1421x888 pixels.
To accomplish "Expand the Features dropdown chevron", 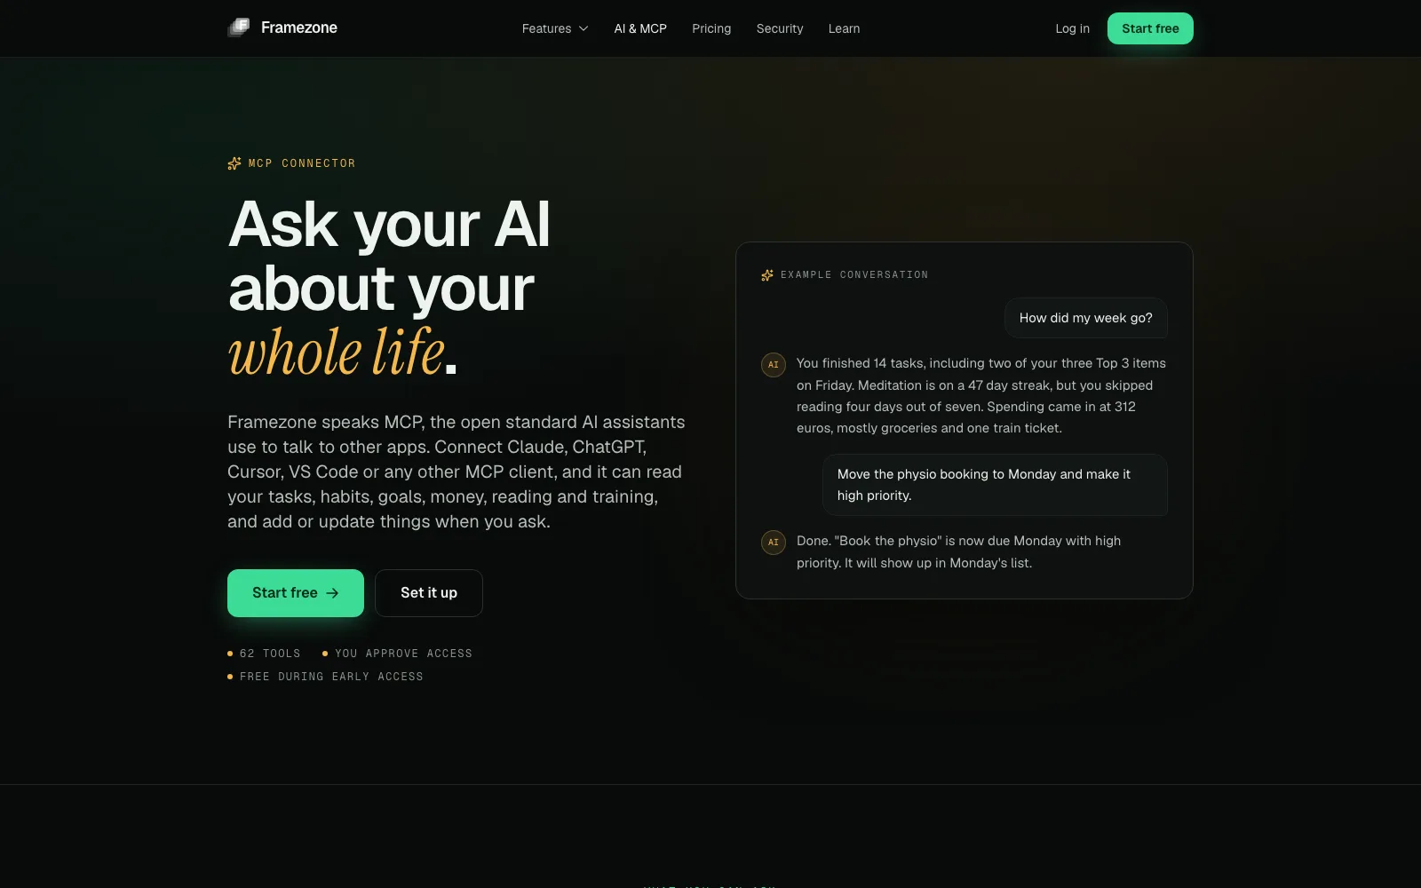I will click(x=583, y=28).
